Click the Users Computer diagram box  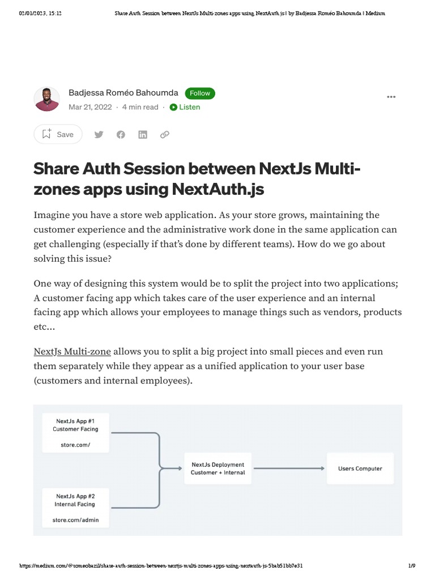pyautogui.click(x=360, y=468)
